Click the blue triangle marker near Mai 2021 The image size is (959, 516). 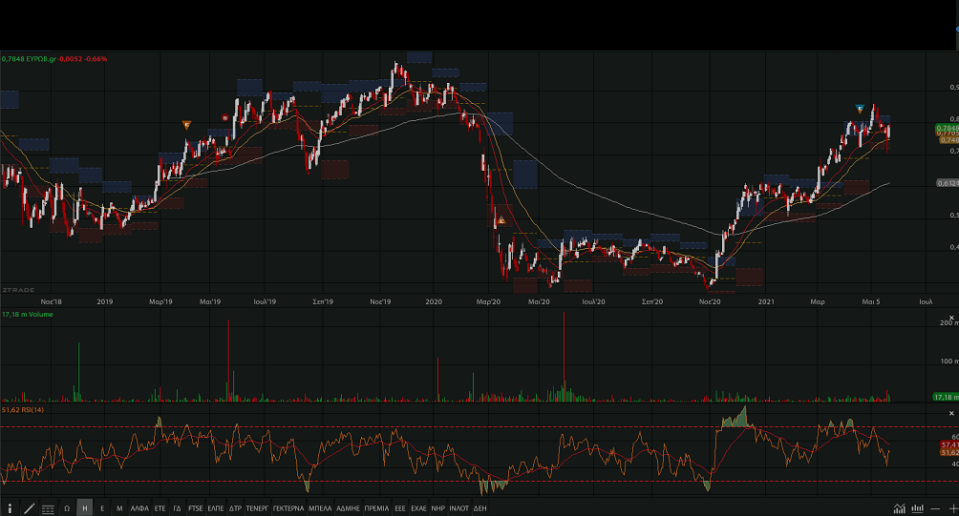861,108
